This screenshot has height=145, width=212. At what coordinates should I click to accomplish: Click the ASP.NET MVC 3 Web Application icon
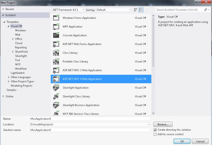56,70
